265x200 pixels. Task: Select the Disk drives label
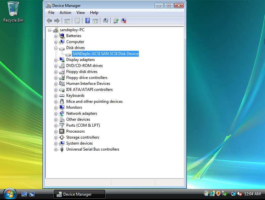pyautogui.click(x=76, y=48)
